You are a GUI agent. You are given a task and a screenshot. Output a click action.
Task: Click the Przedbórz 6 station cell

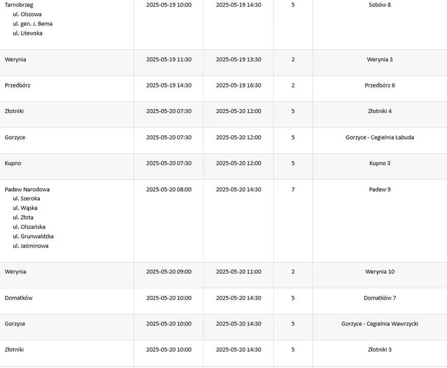point(380,85)
